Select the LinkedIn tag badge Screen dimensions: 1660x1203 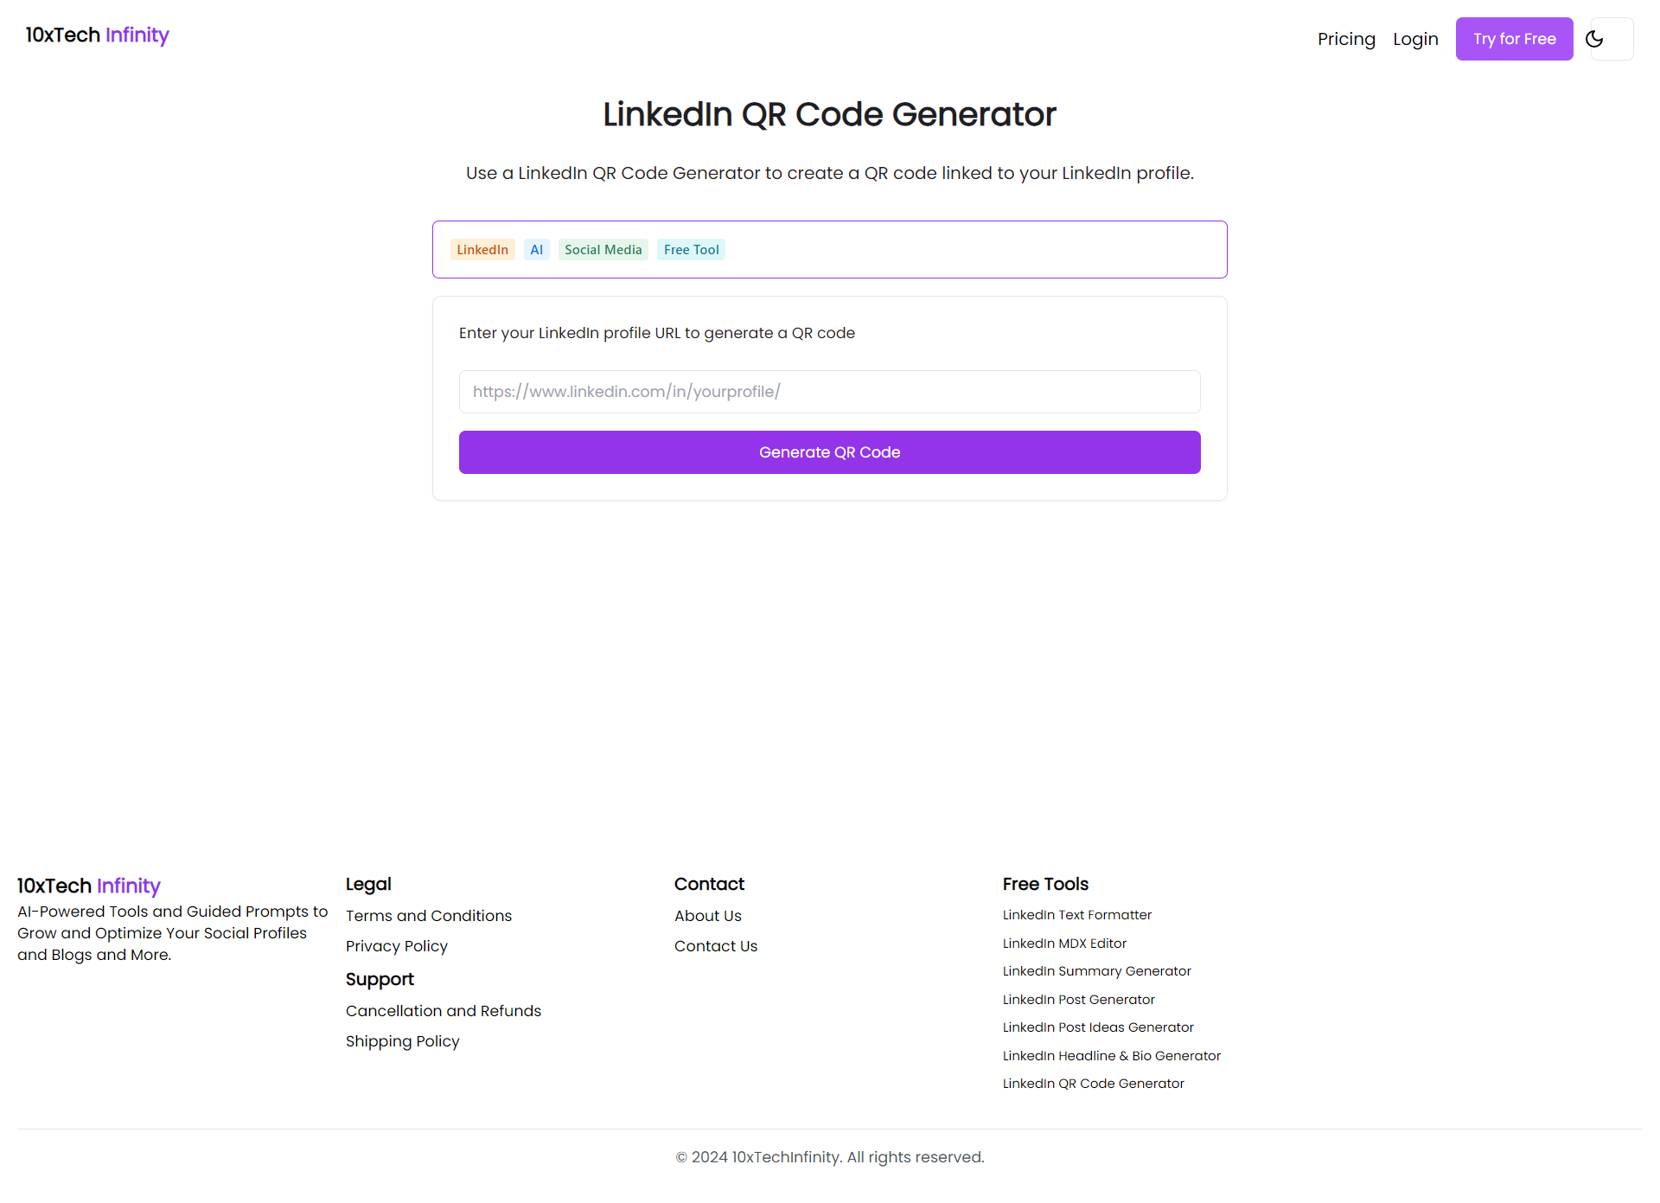click(482, 250)
